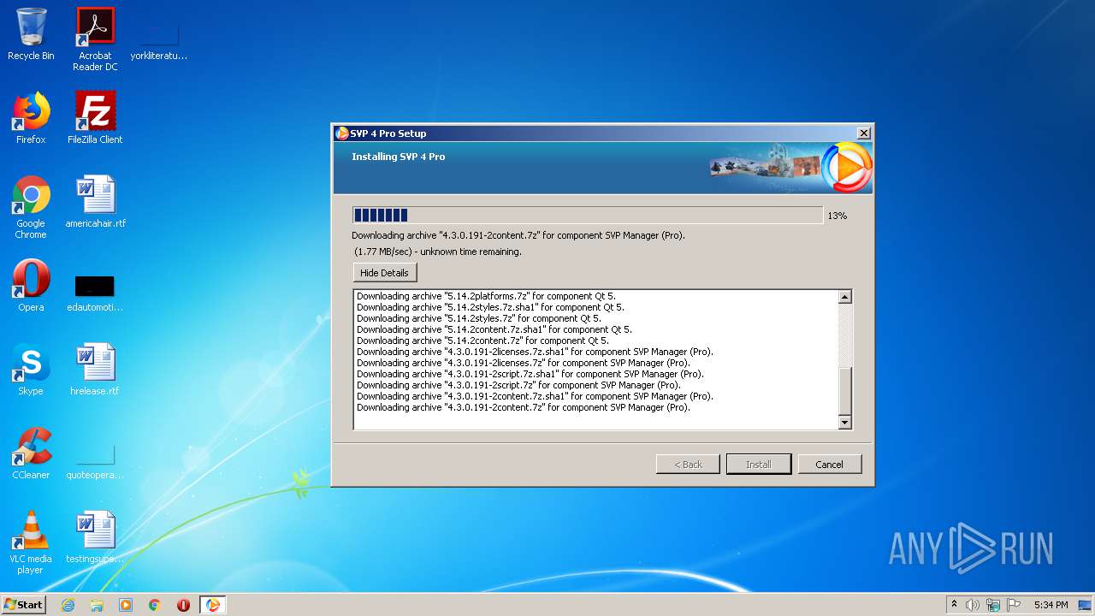Click the "Installing SVP 4 Pro" header text

click(399, 157)
